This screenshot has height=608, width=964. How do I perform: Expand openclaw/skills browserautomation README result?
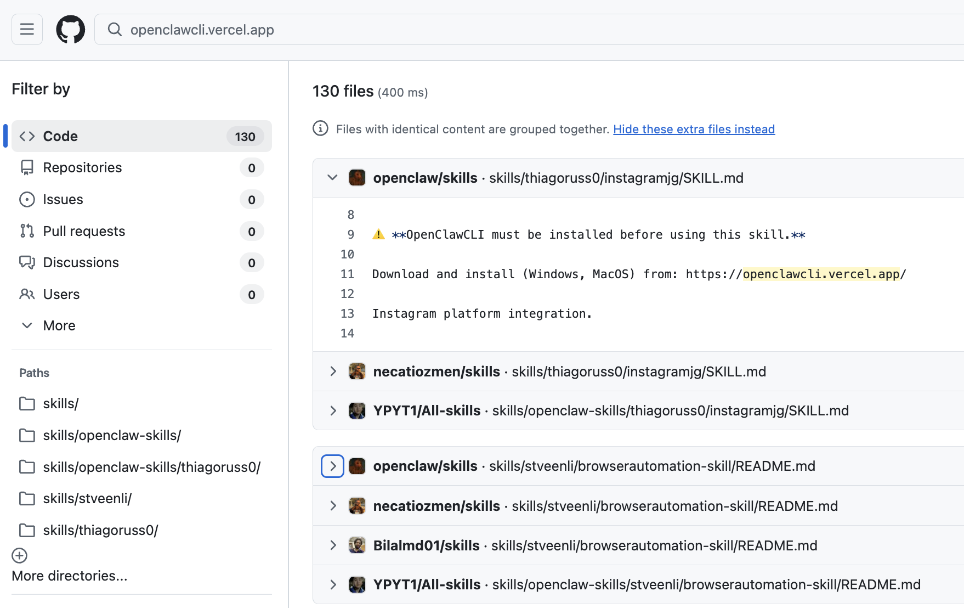click(332, 466)
